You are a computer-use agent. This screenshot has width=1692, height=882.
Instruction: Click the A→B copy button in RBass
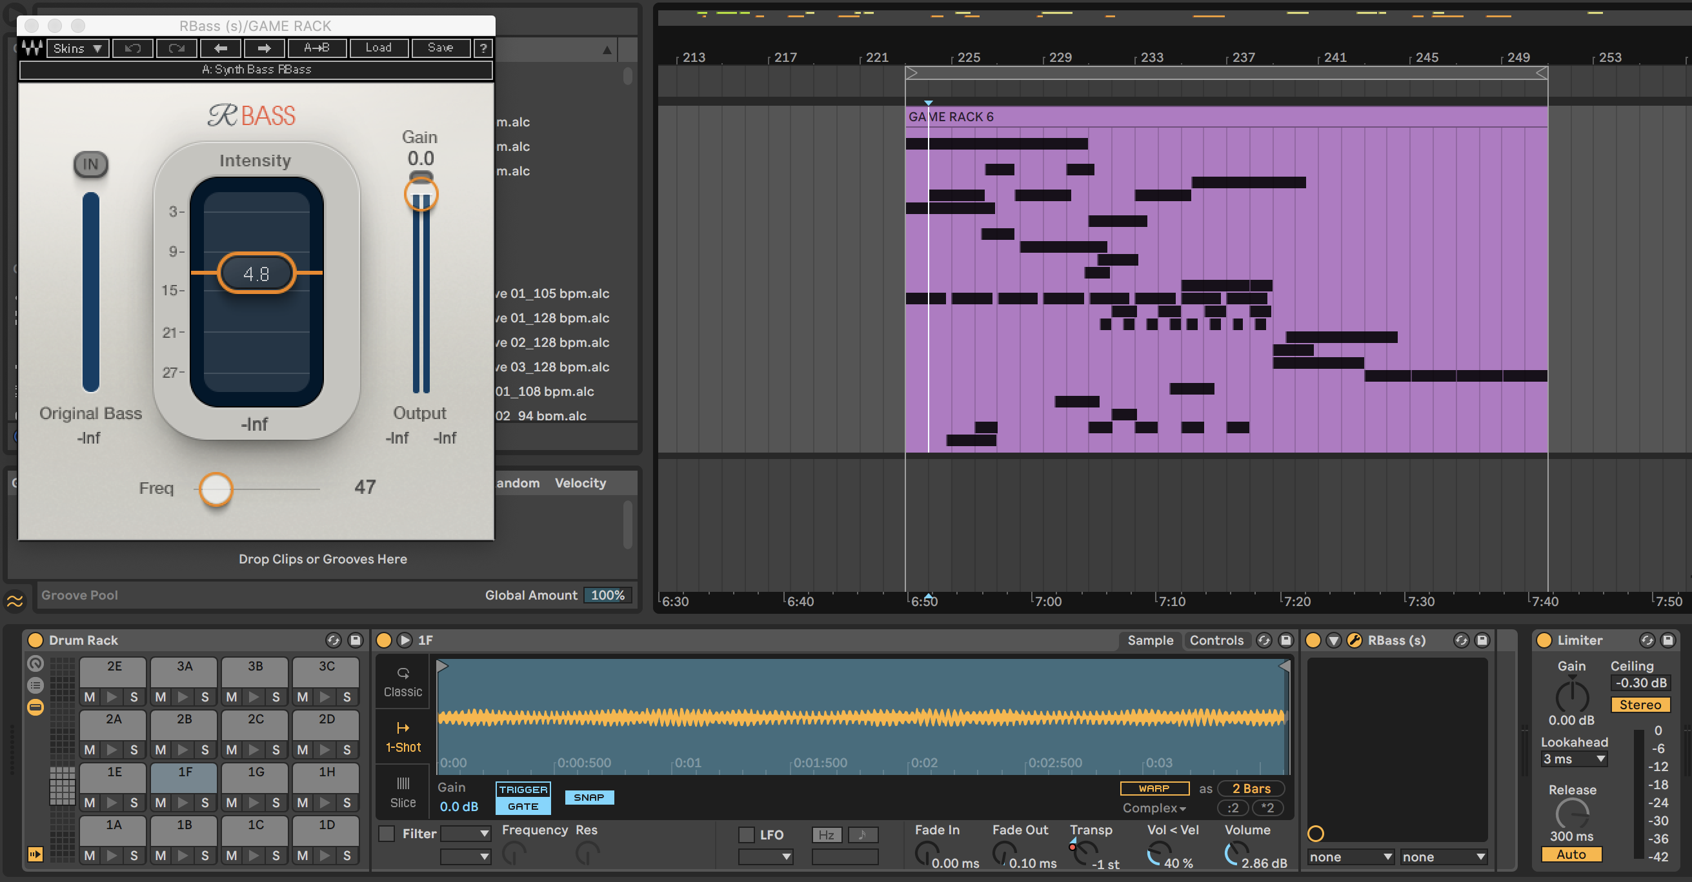(317, 48)
